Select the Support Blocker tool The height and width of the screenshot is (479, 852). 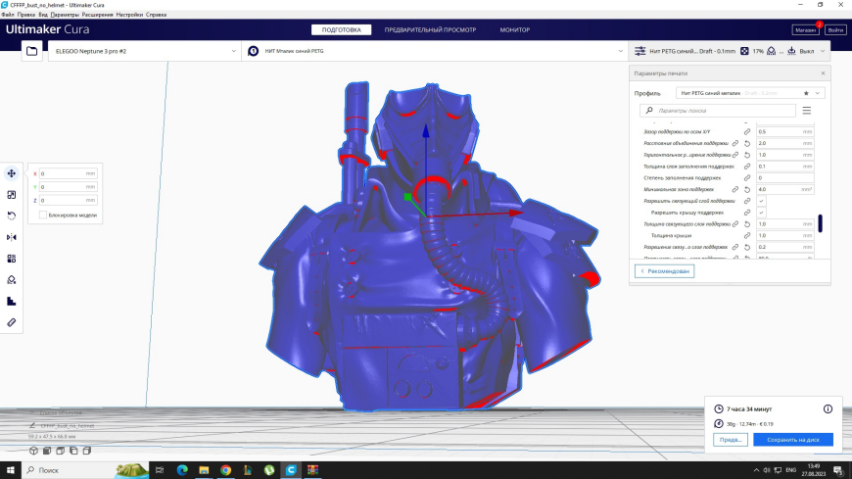12,280
